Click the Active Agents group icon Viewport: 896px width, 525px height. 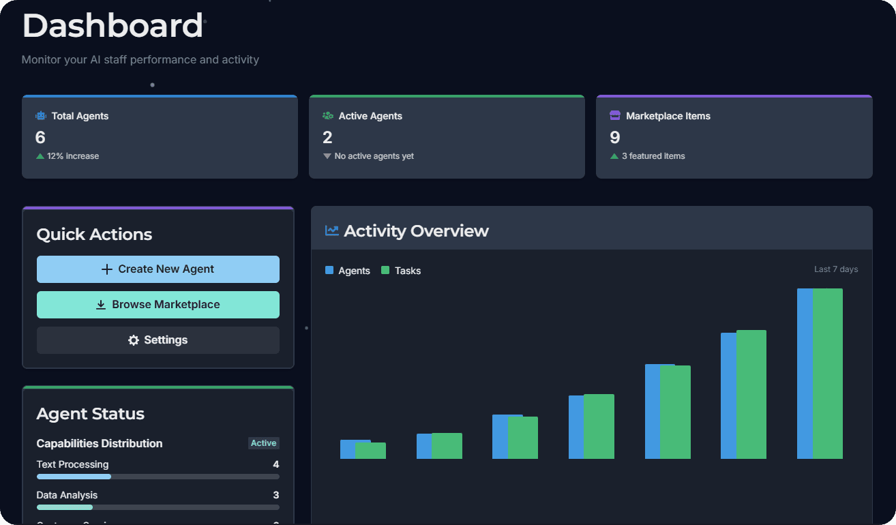coord(328,116)
